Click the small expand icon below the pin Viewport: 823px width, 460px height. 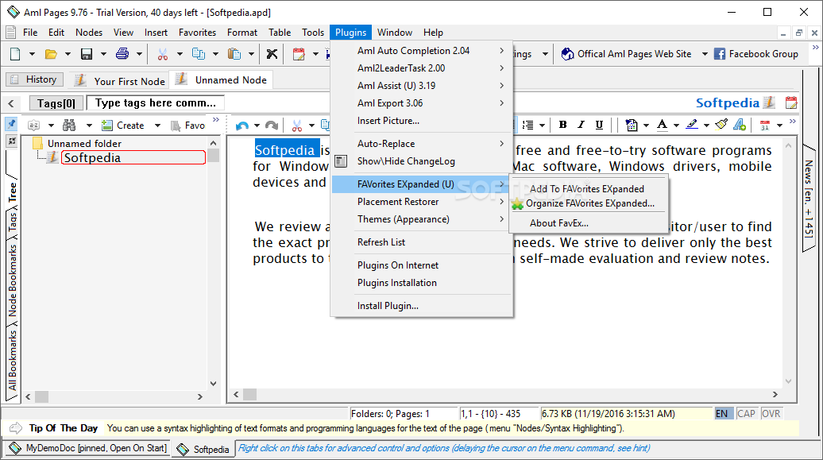click(12, 141)
